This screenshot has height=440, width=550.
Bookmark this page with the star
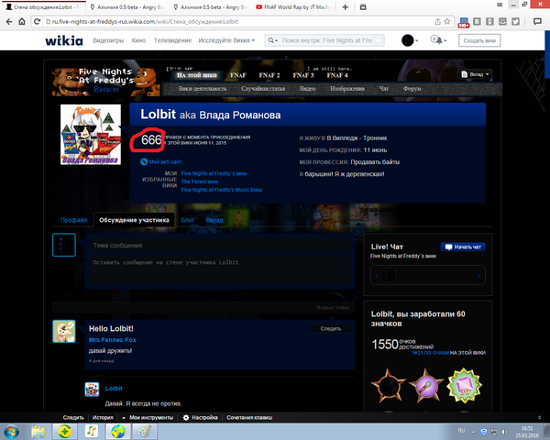click(x=447, y=22)
